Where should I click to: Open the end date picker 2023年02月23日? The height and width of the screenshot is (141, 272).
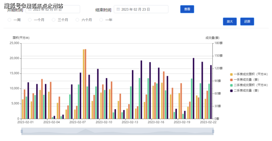(141, 9)
